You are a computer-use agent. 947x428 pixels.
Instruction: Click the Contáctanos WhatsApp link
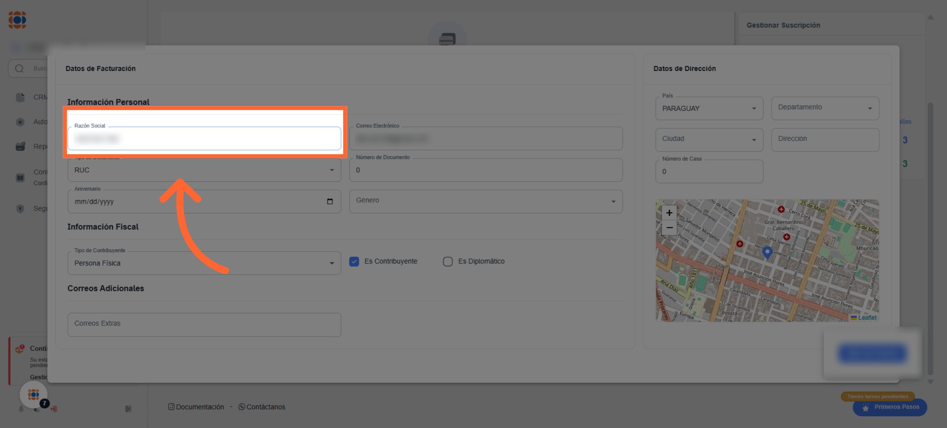tap(262, 407)
